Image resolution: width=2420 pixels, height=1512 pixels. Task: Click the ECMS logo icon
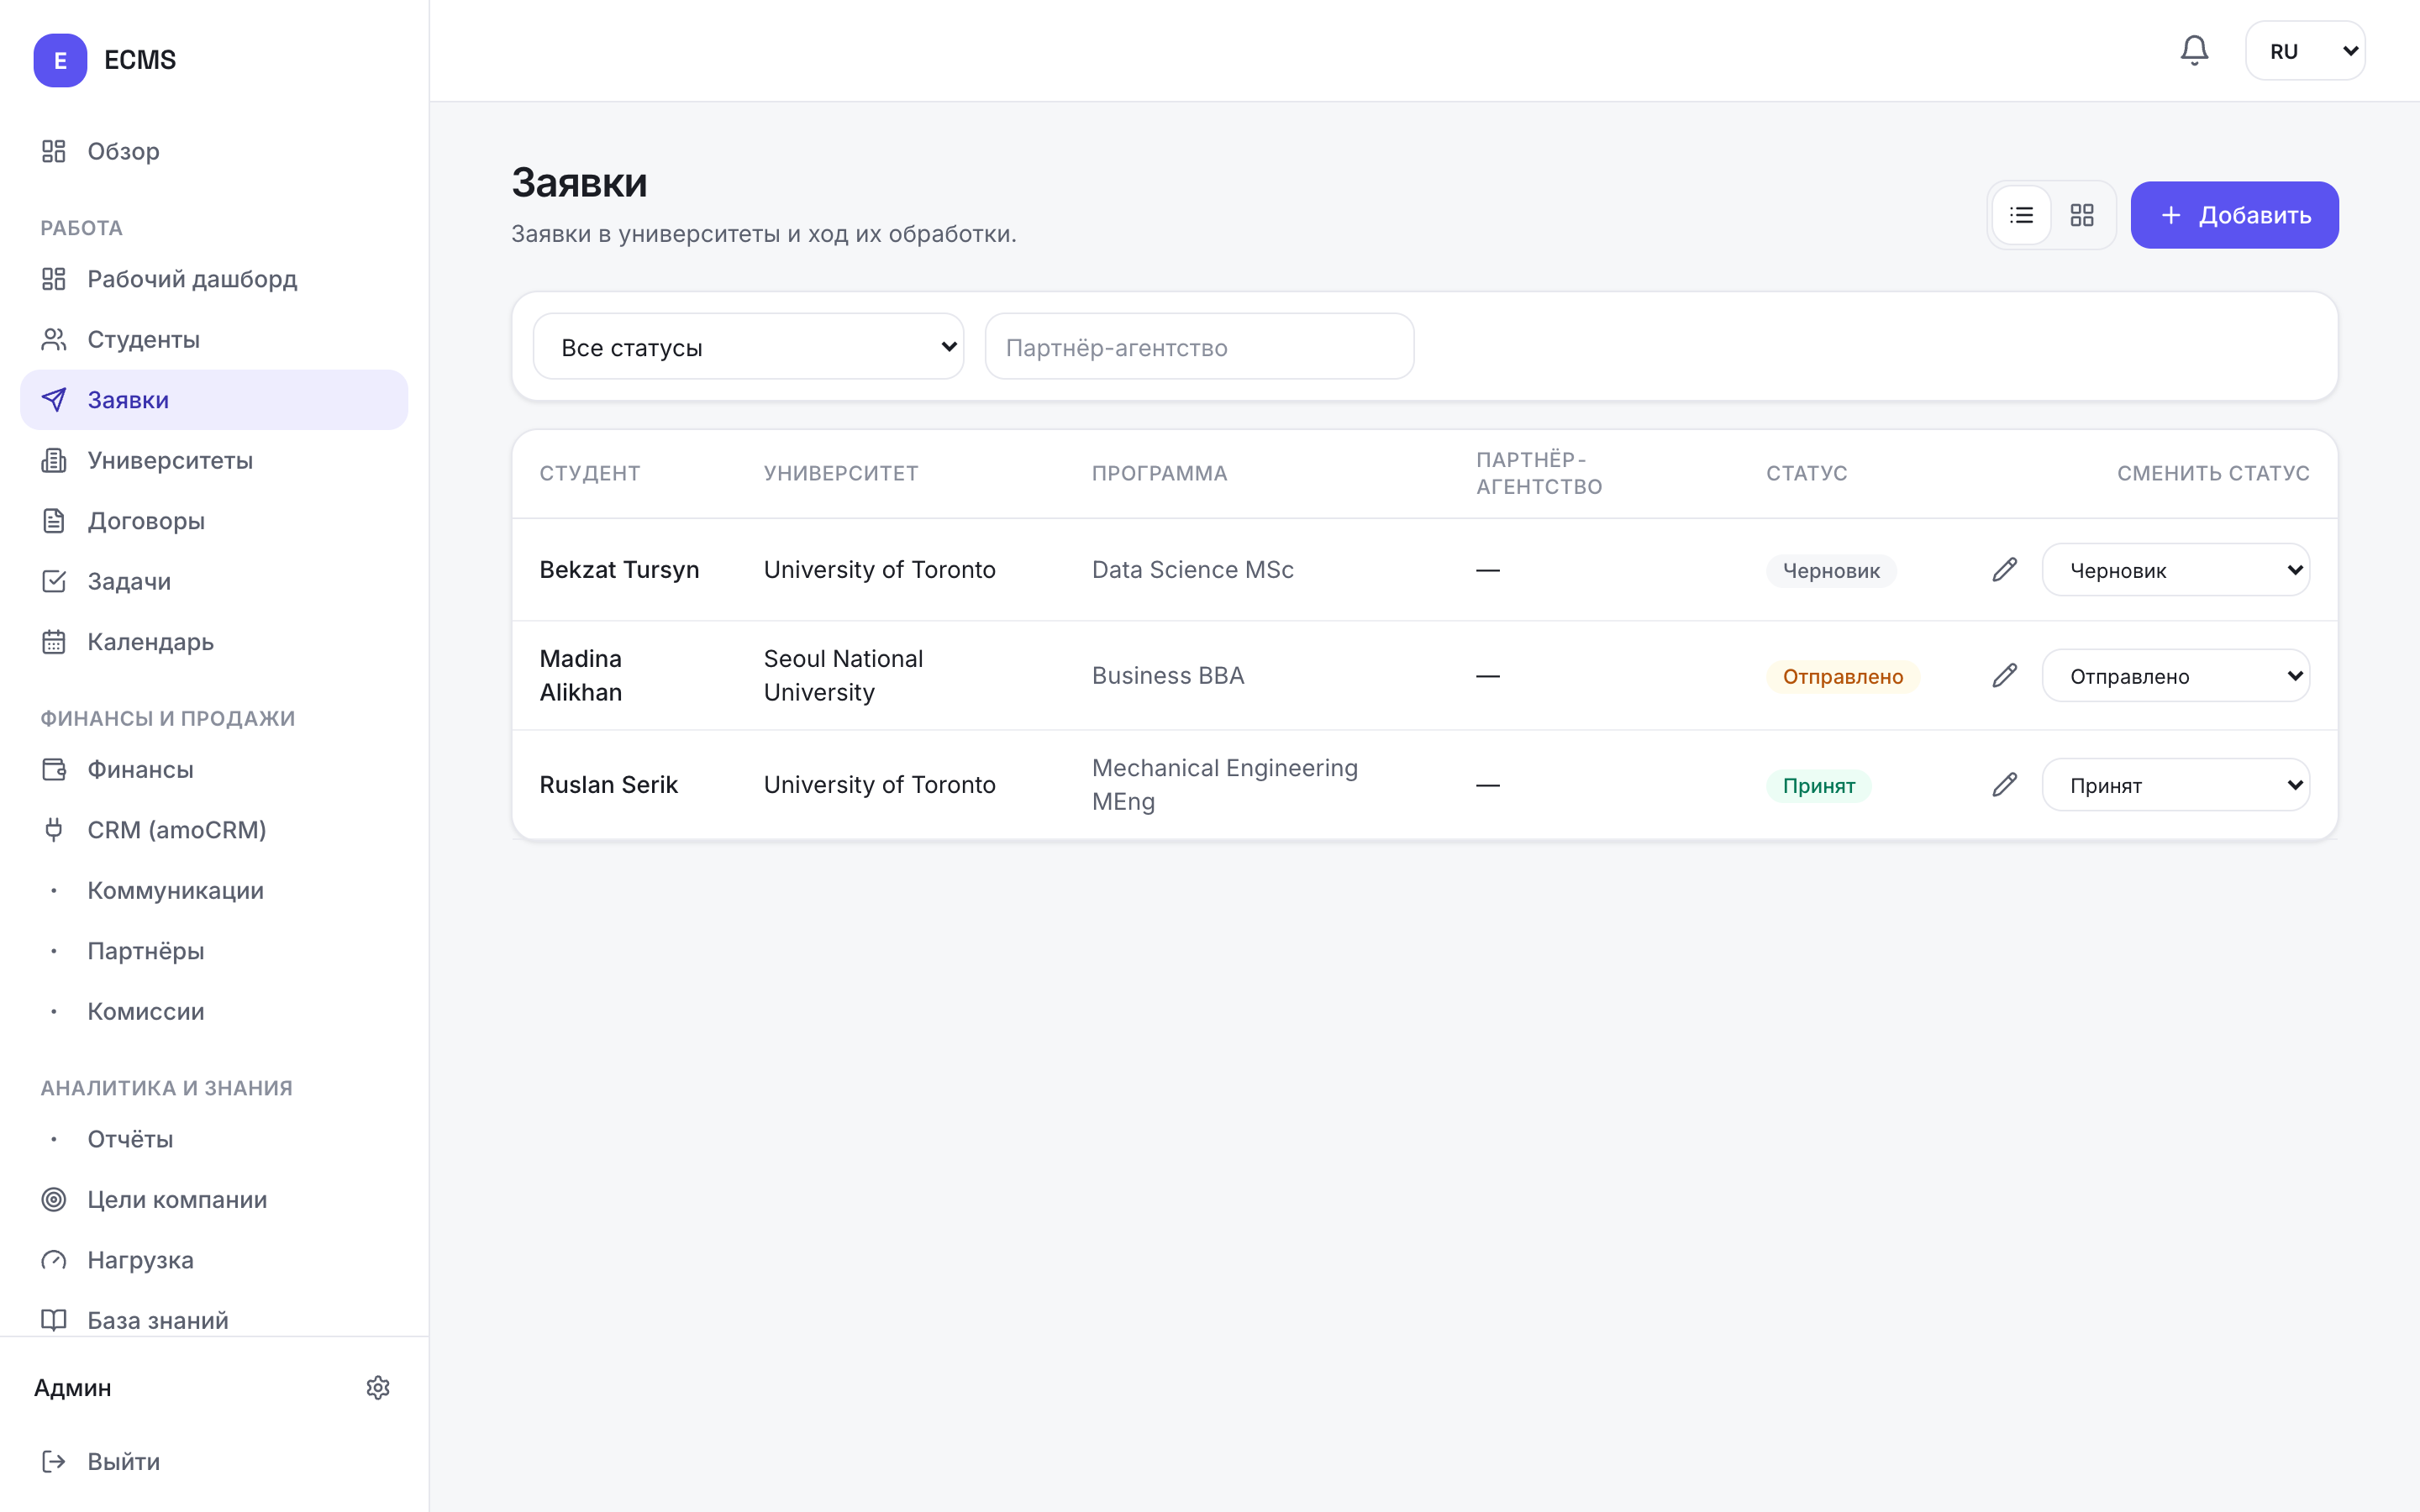60,60
